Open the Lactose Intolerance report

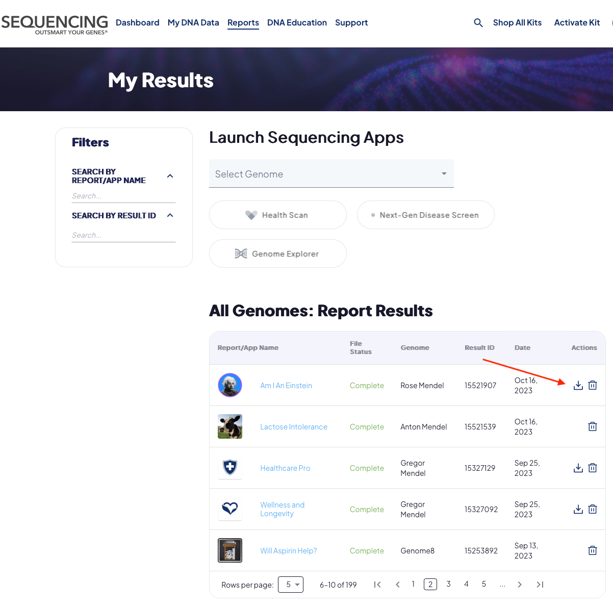(294, 427)
